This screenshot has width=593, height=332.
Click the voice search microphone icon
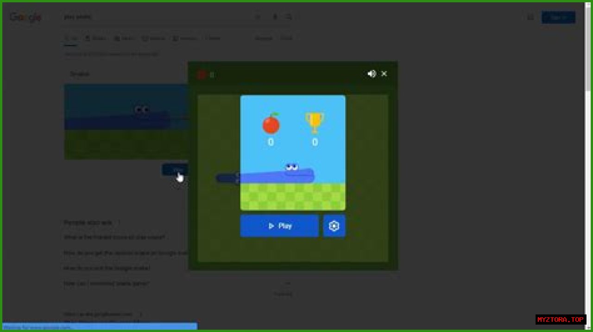[x=275, y=17]
